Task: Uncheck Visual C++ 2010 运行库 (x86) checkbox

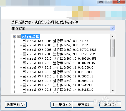Action: 24,59
